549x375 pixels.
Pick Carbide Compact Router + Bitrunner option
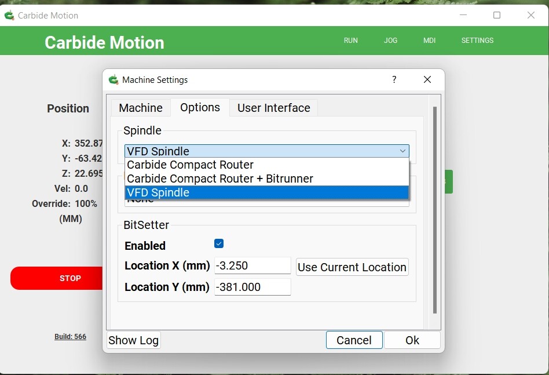coord(267,179)
